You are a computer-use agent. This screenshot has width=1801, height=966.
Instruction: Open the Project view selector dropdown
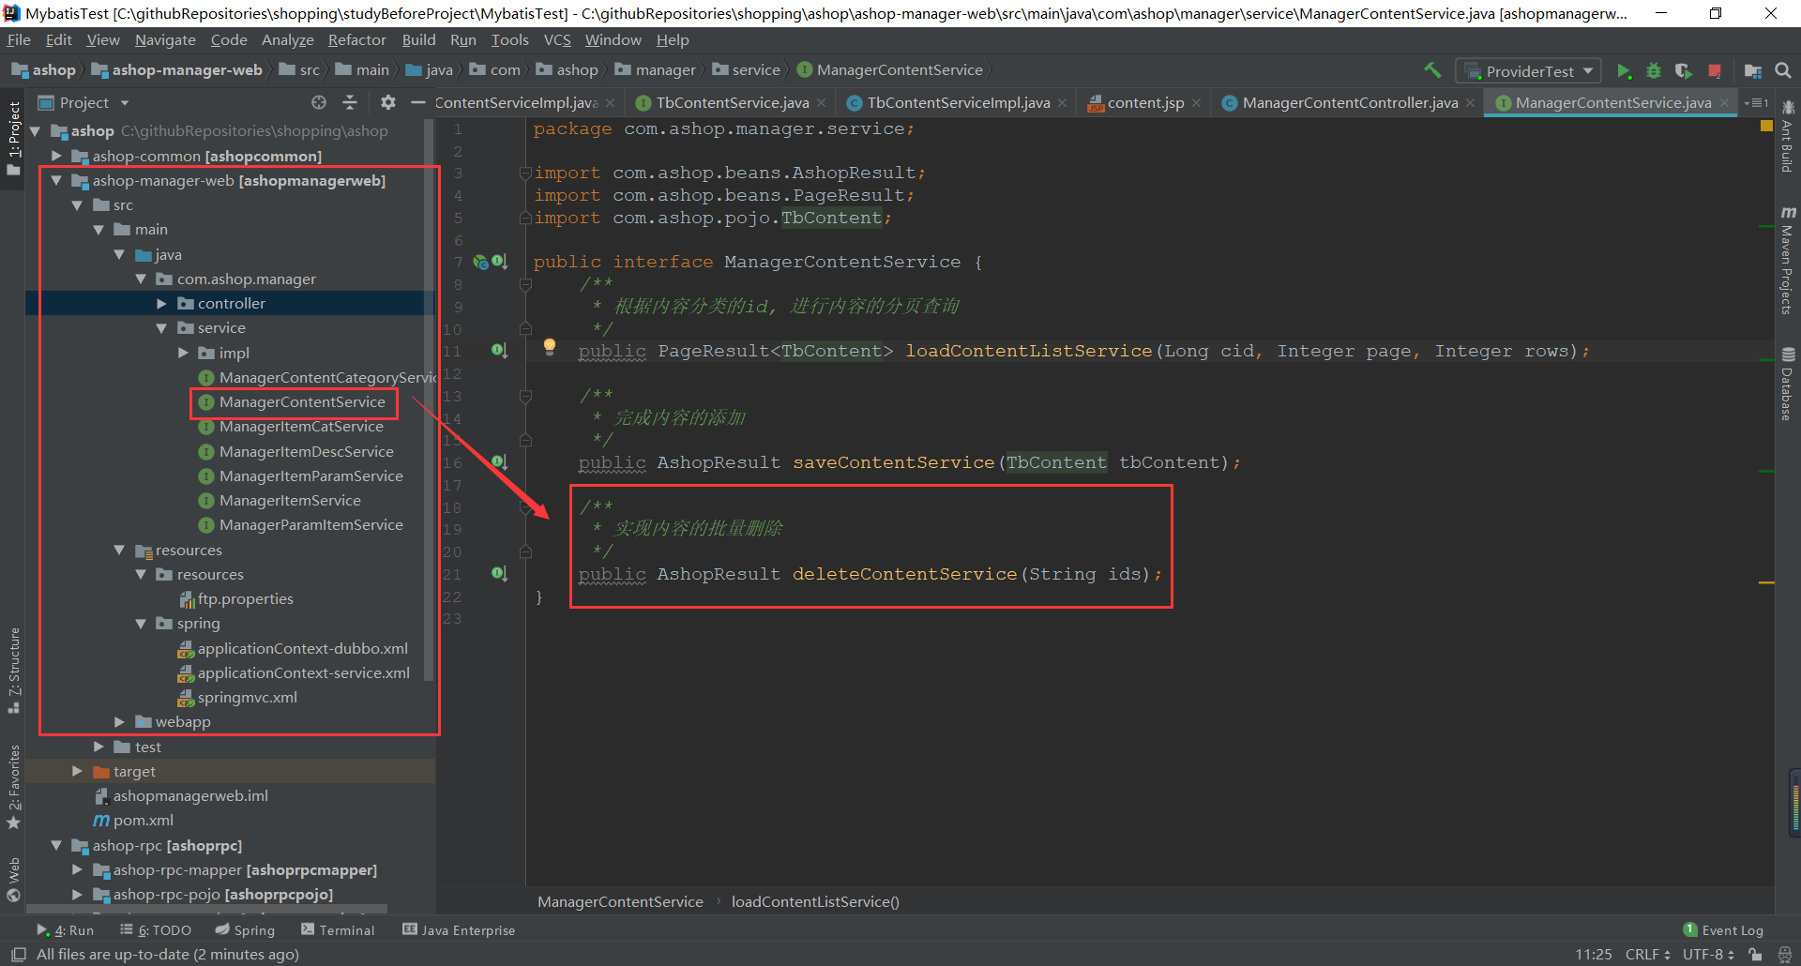pyautogui.click(x=83, y=102)
